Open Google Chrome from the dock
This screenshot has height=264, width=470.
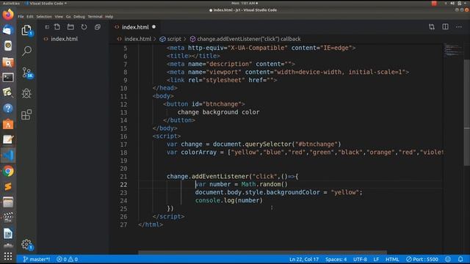[x=8, y=171]
